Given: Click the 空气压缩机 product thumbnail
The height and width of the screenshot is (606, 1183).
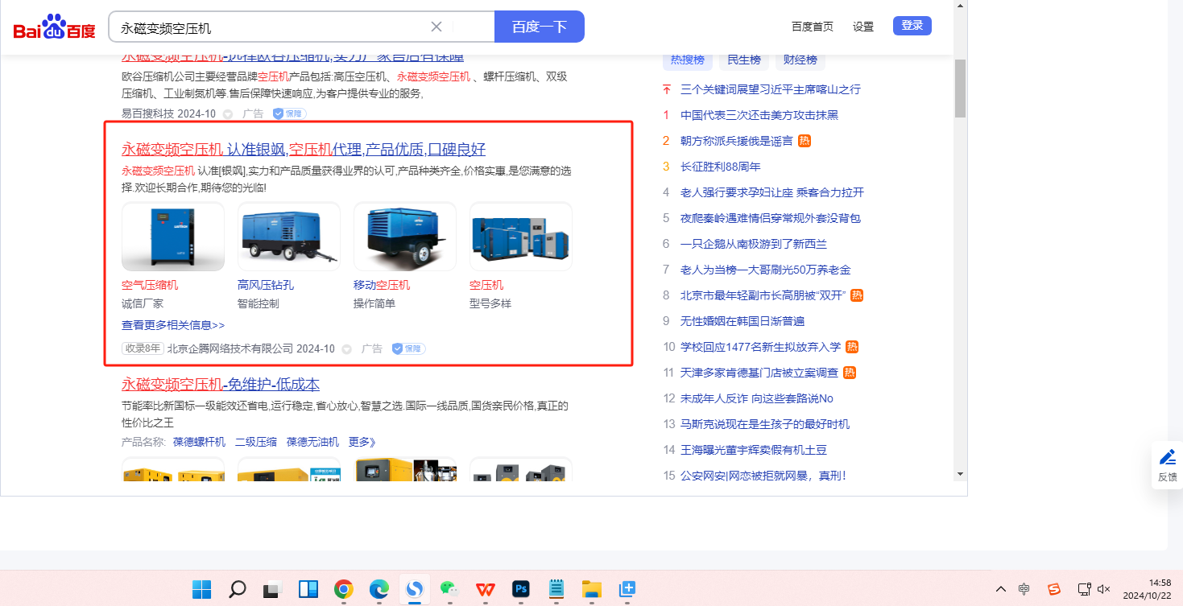Looking at the screenshot, I should [x=173, y=237].
